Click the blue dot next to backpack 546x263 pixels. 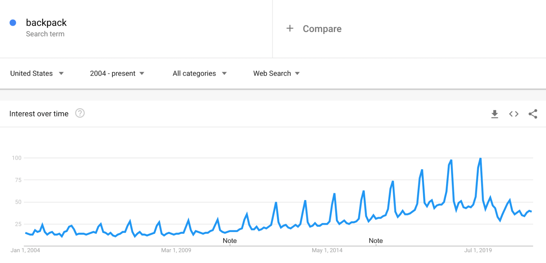click(13, 23)
